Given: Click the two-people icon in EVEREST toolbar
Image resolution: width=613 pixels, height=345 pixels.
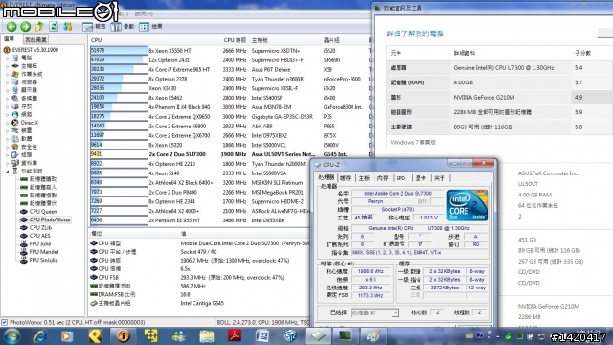Looking at the screenshot, I should click(x=68, y=26).
